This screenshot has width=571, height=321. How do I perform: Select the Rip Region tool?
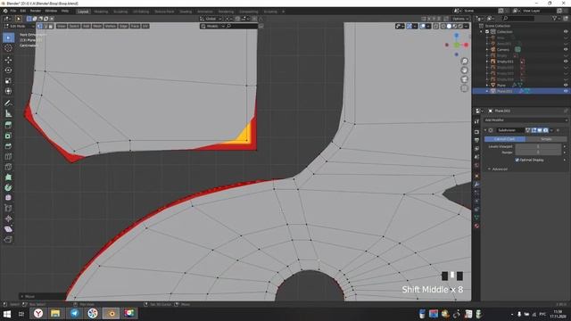click(x=8, y=239)
